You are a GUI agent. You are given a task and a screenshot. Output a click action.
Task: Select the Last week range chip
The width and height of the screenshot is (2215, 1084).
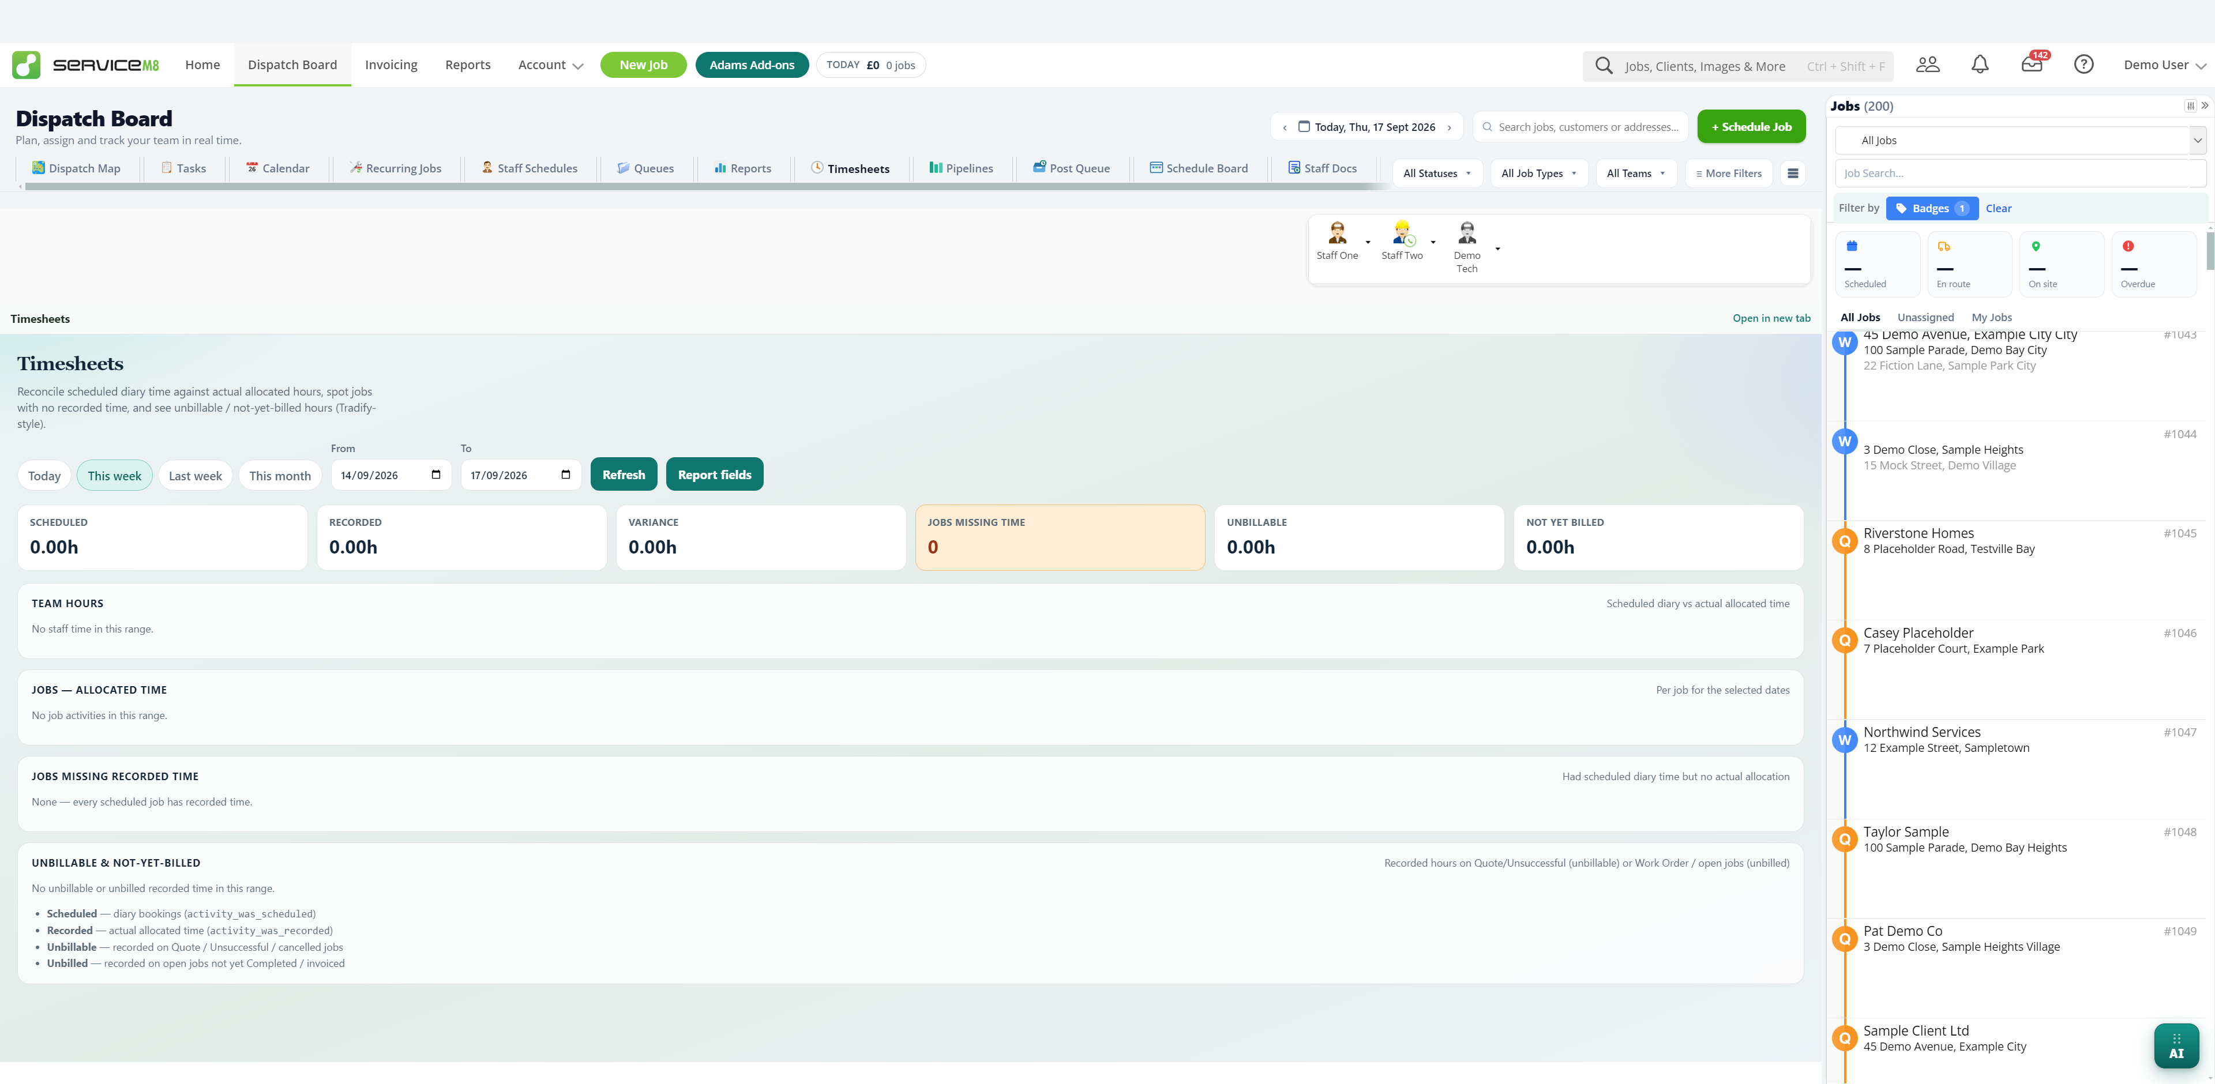(x=195, y=475)
